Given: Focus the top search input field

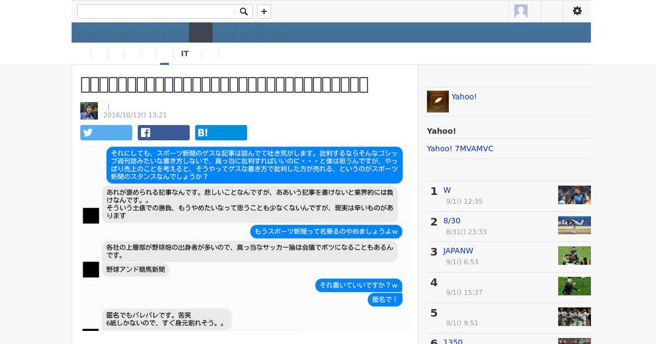Looking at the screenshot, I should tap(156, 11).
